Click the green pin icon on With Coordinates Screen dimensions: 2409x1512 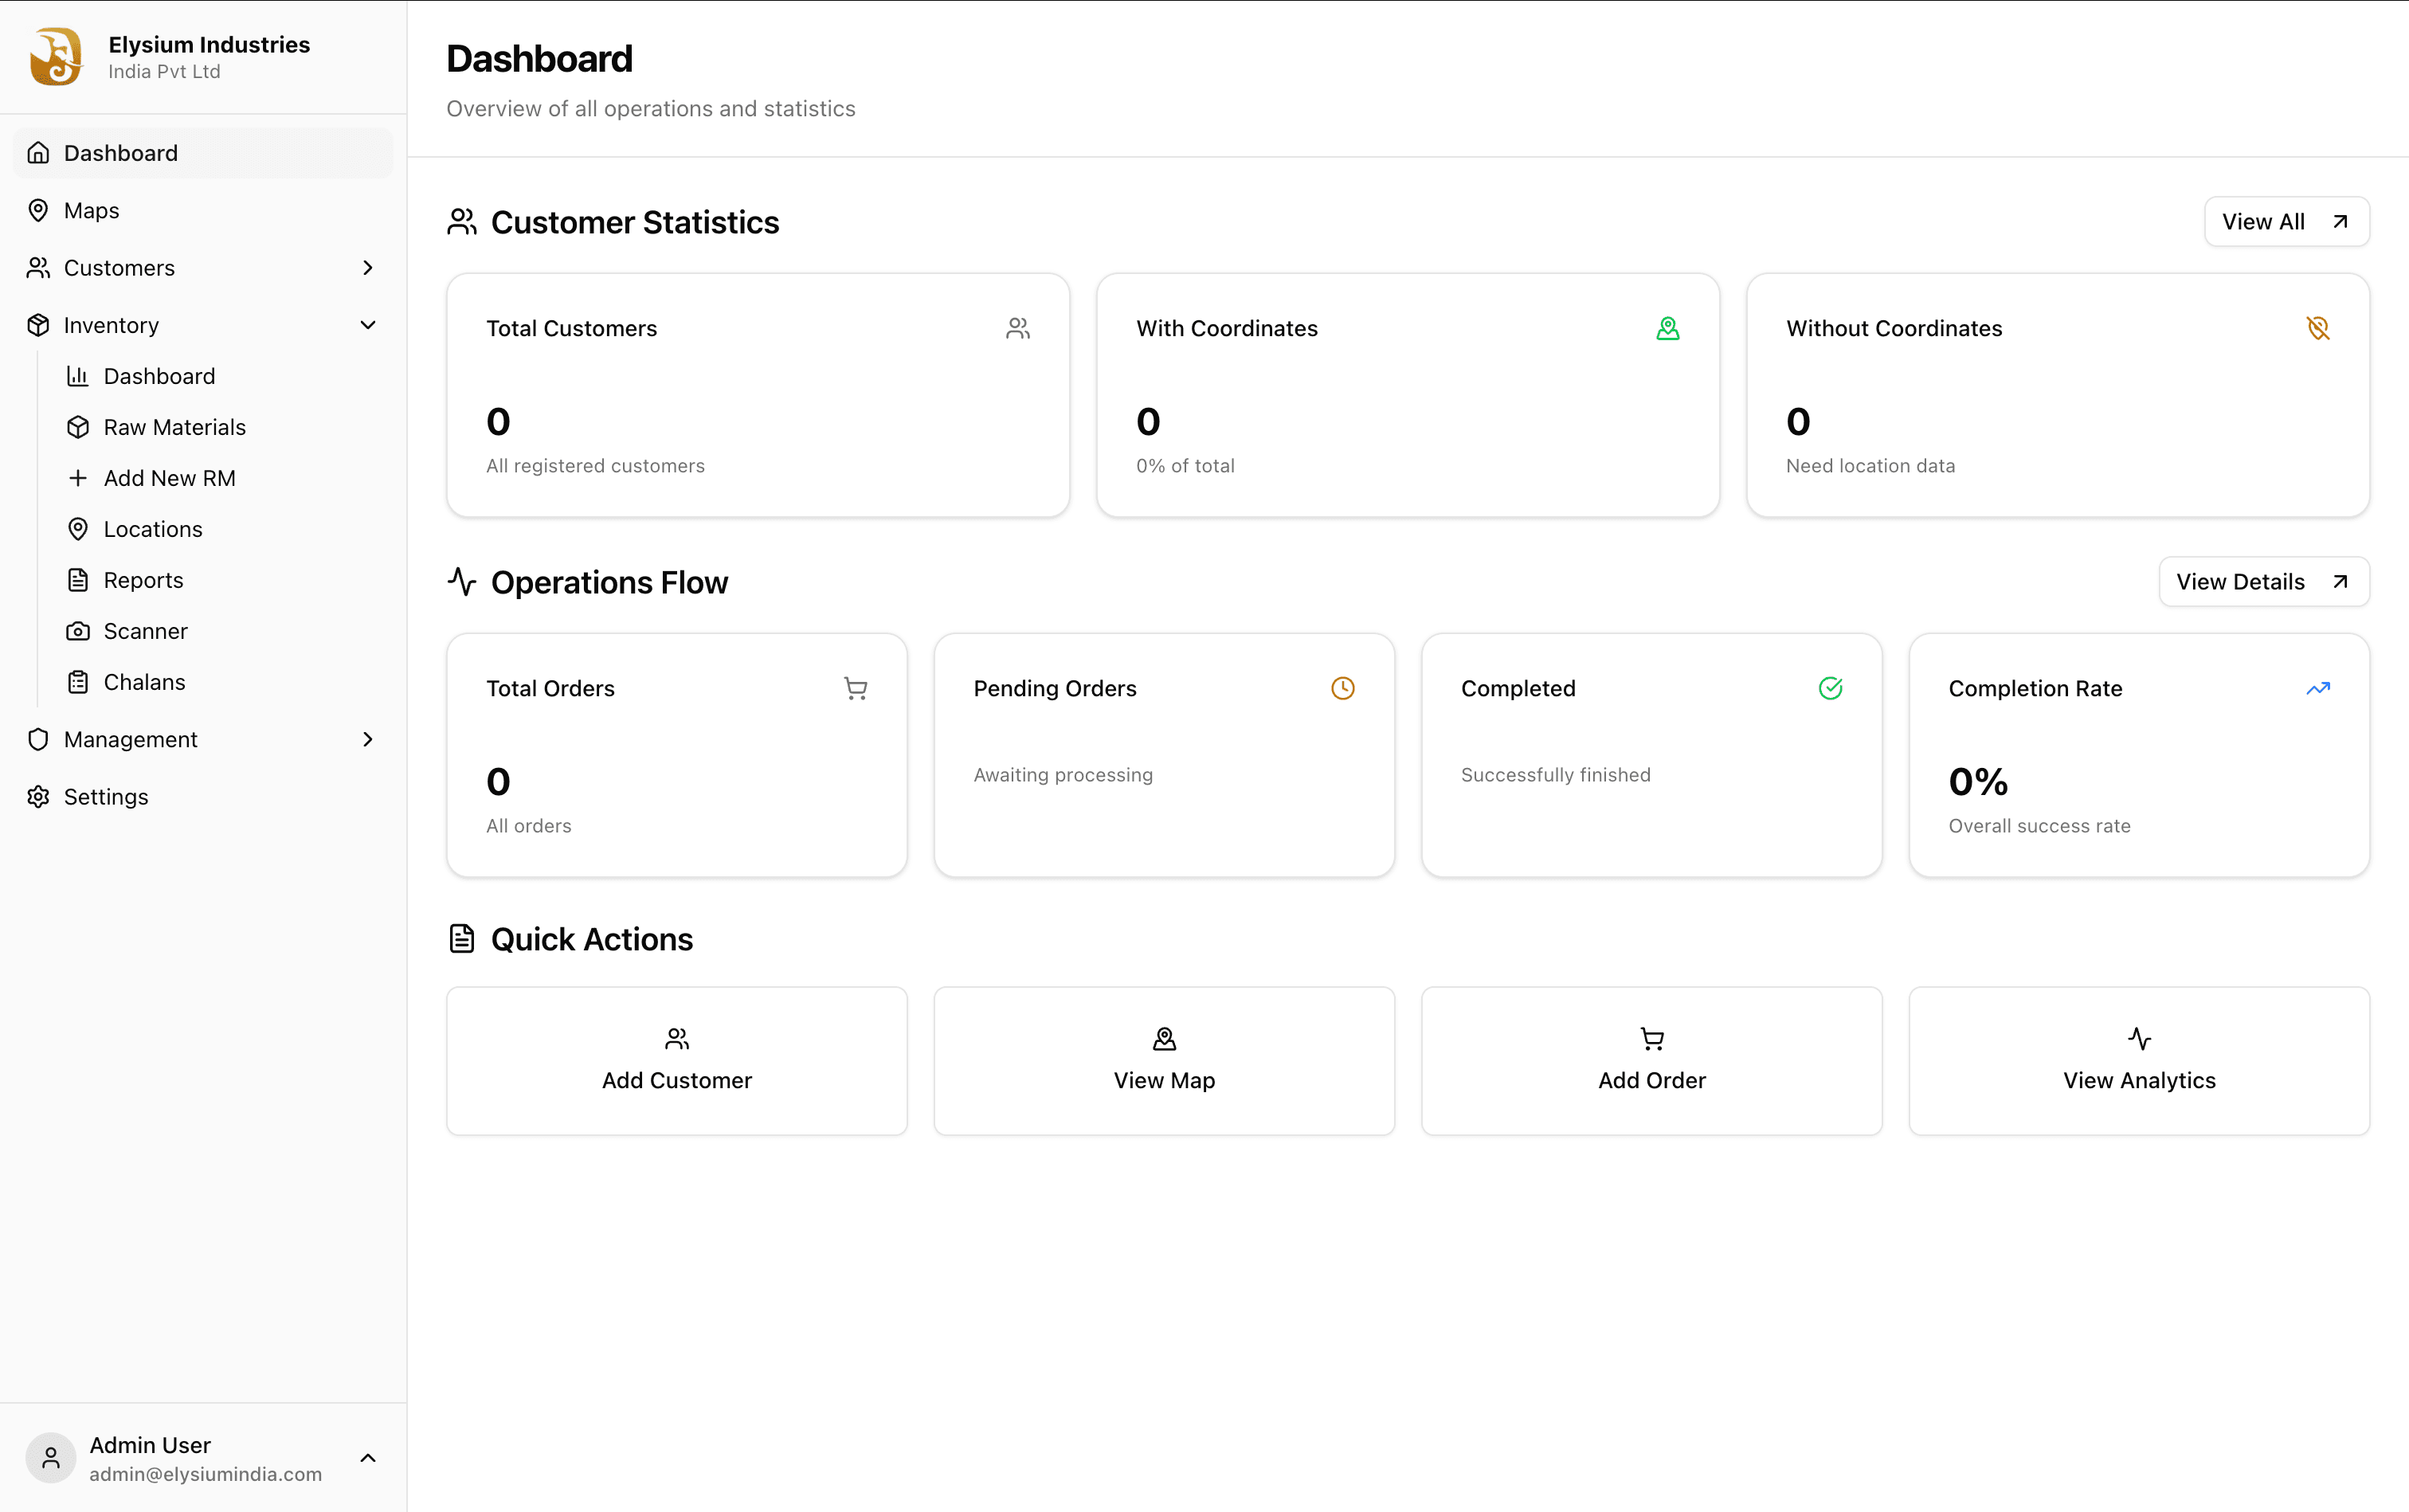(1667, 327)
